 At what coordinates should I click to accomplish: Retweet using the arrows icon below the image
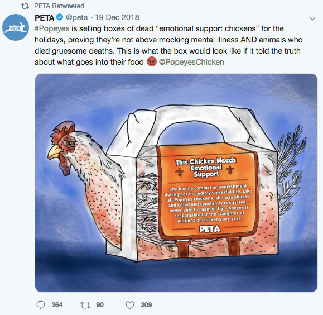(x=85, y=305)
